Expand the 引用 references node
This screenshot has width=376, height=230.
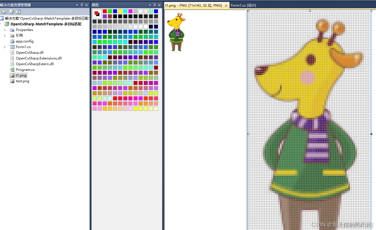click(x=5, y=36)
